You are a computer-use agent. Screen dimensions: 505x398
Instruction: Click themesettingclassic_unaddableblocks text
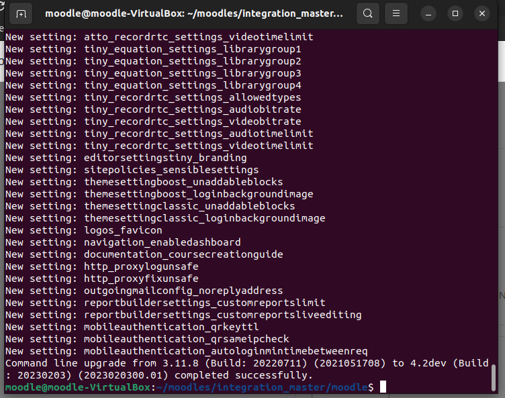coord(189,206)
